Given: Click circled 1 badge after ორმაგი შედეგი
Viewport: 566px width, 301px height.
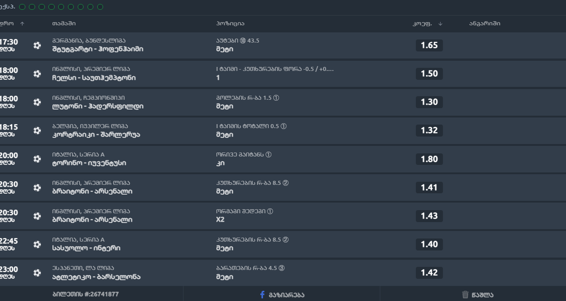Looking at the screenshot, I should [270, 211].
